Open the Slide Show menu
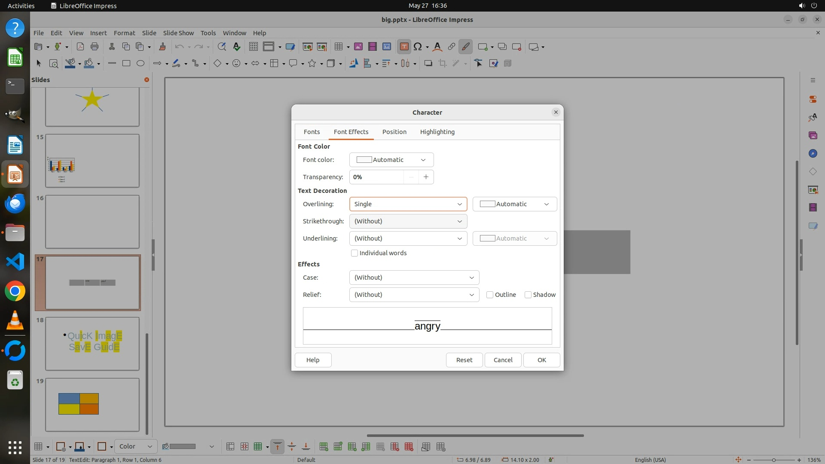Screen dimensions: 825x464 178,33
